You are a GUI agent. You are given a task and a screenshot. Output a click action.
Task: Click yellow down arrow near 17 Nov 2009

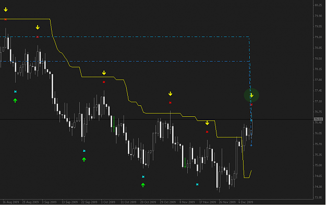pos(207,123)
